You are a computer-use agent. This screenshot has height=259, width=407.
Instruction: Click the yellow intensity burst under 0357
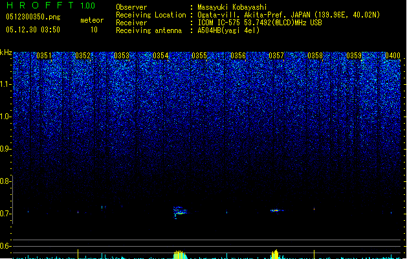tap(275, 254)
